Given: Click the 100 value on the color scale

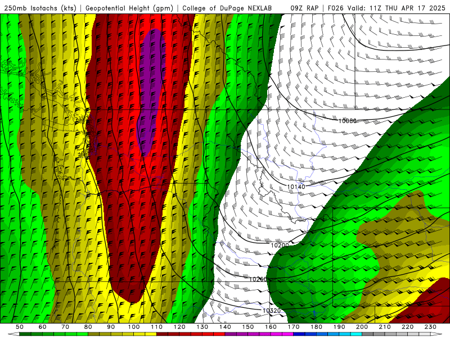Looking at the screenshot, I should (134, 327).
